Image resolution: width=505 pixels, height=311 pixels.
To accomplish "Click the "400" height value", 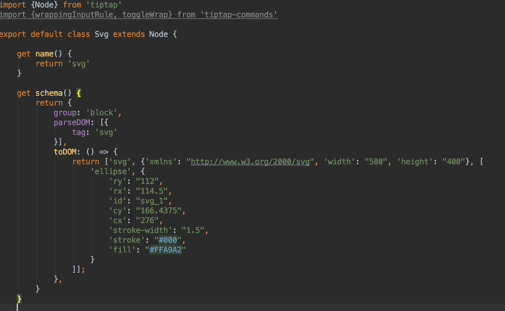I will pos(454,161).
